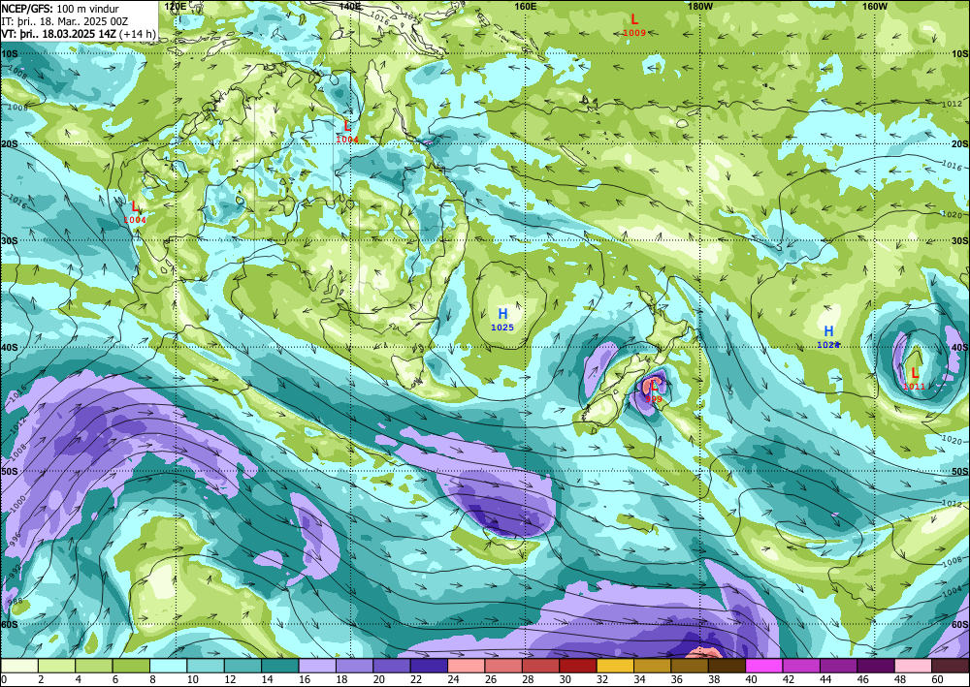The image size is (970, 687).
Task: Click the 50S latitude label on left edge
Action: coord(10,471)
